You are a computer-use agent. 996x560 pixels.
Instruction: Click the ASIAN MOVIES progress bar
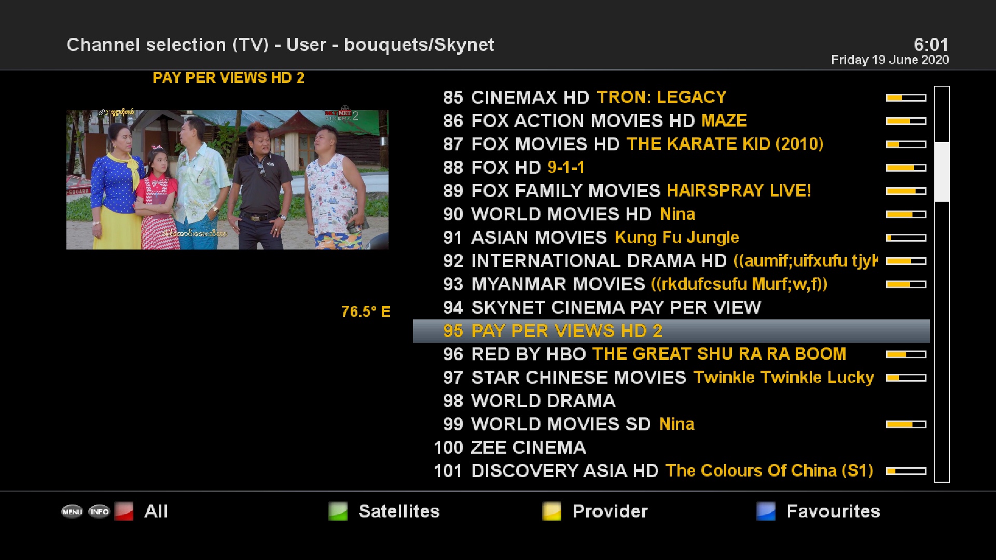[x=906, y=237]
